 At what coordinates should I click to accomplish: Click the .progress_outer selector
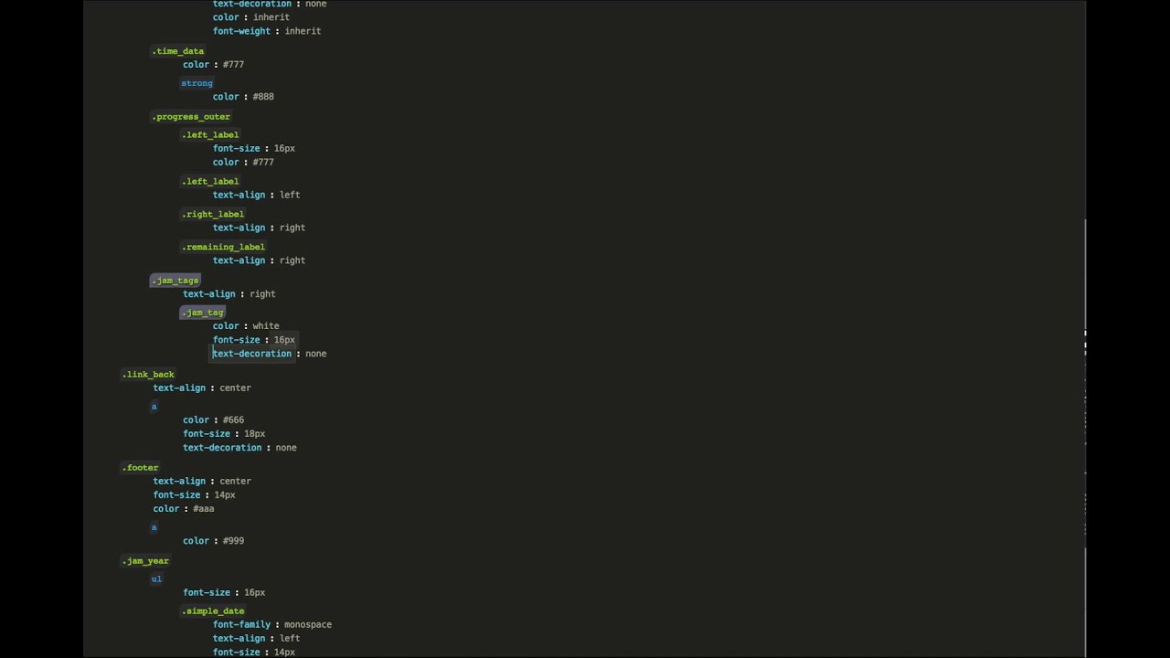point(191,117)
